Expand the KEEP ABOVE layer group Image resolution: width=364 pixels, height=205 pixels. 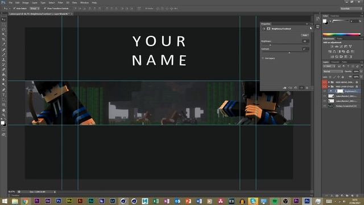click(329, 82)
